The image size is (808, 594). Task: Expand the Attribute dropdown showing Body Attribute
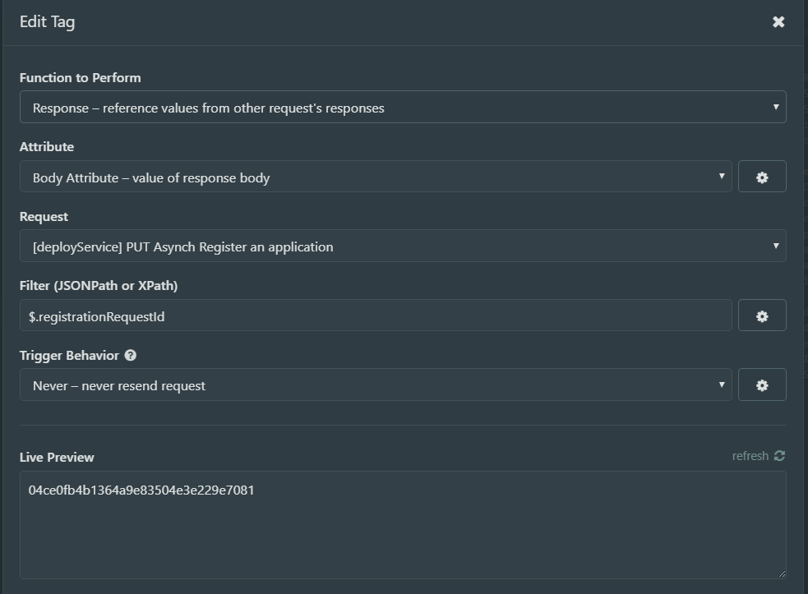point(376,177)
